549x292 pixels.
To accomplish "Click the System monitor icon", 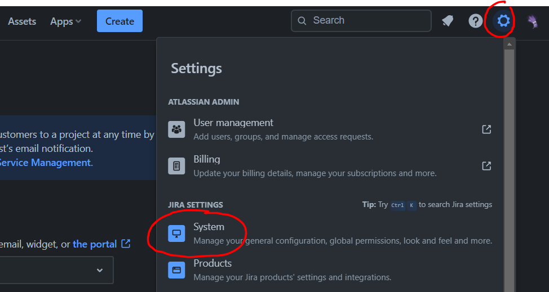I will tap(176, 233).
